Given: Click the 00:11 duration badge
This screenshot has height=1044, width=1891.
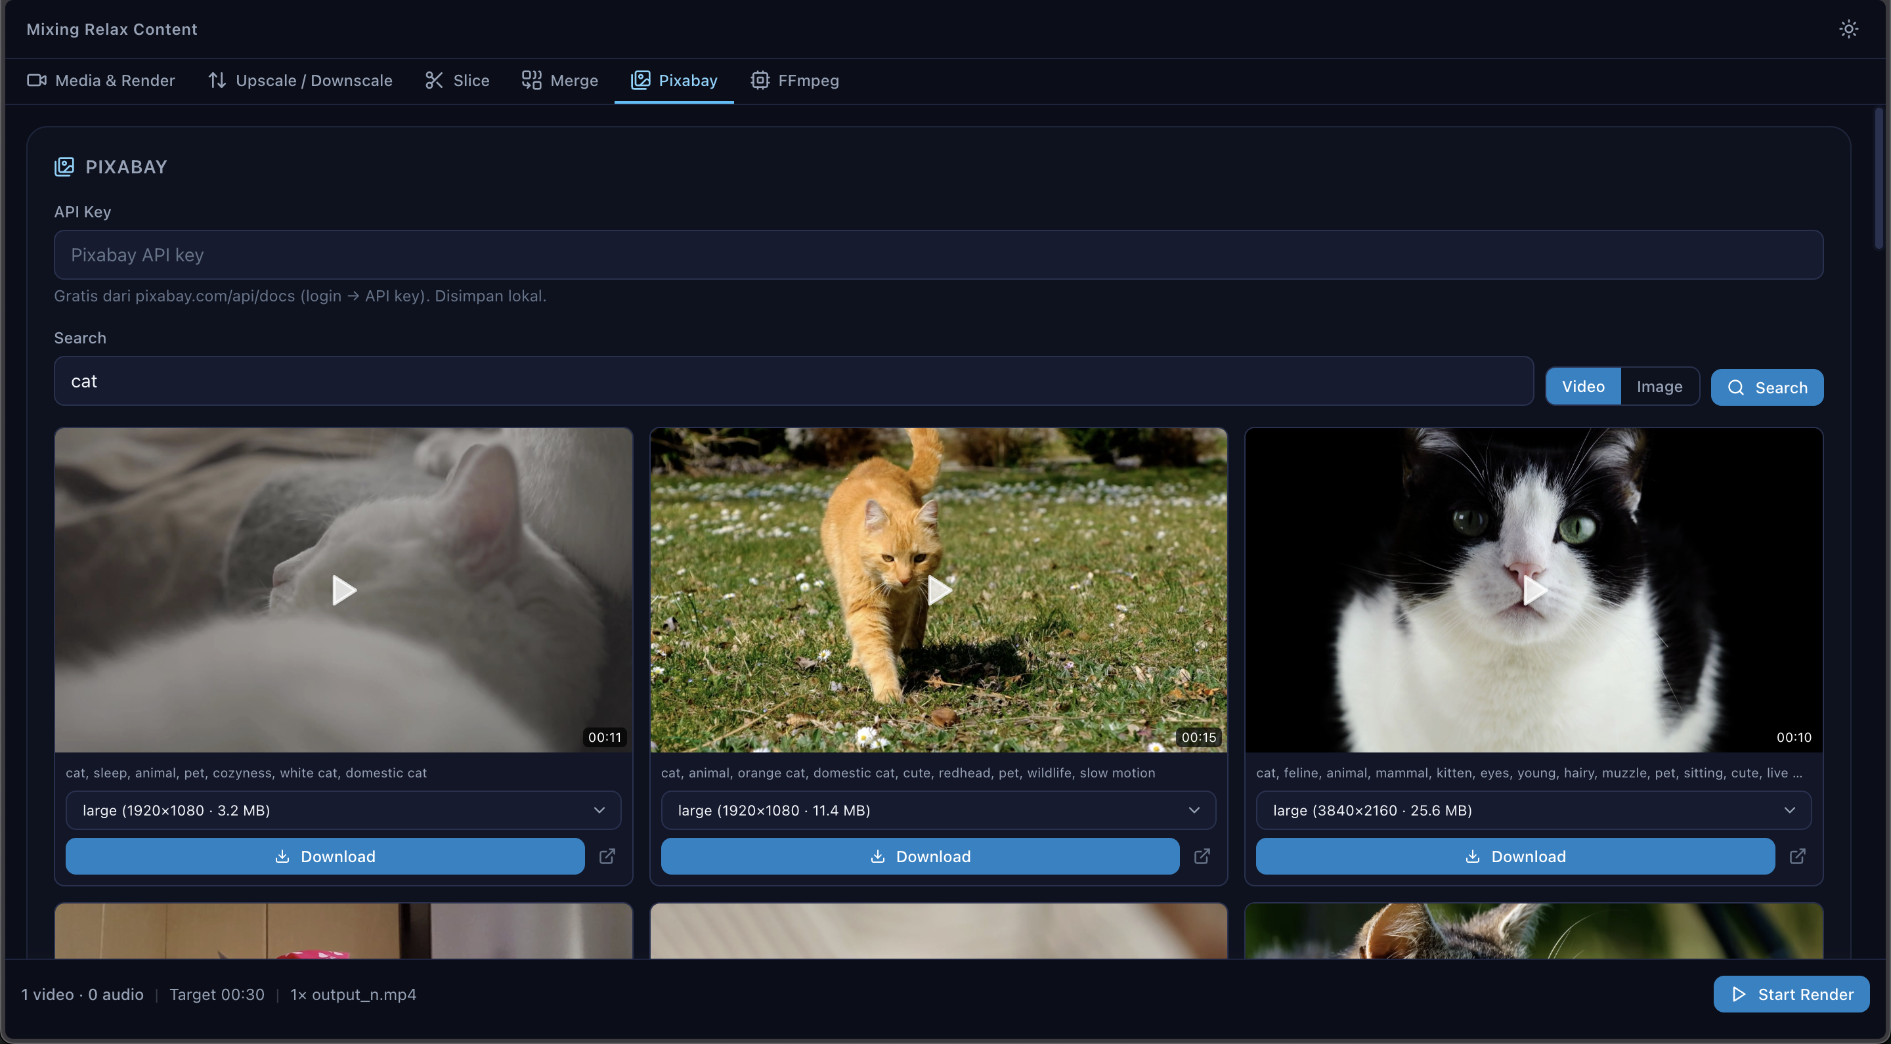Looking at the screenshot, I should click(605, 737).
